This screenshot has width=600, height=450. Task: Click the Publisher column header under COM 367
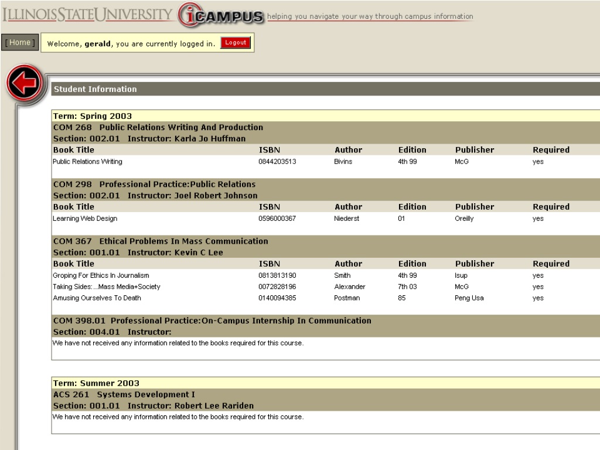(x=475, y=264)
